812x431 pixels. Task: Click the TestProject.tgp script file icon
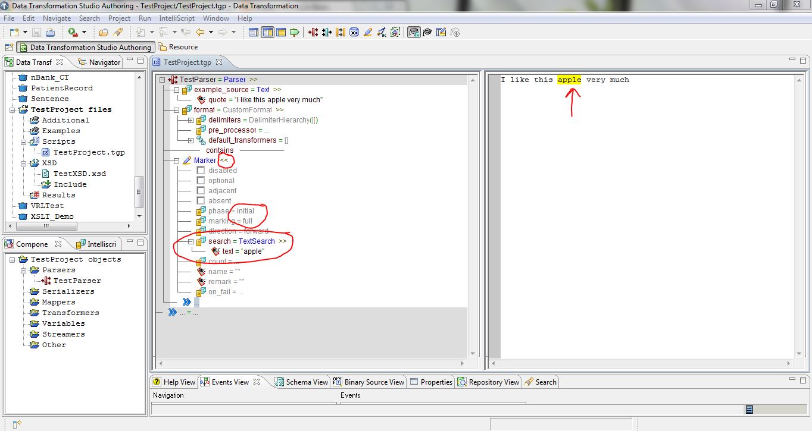(x=46, y=152)
